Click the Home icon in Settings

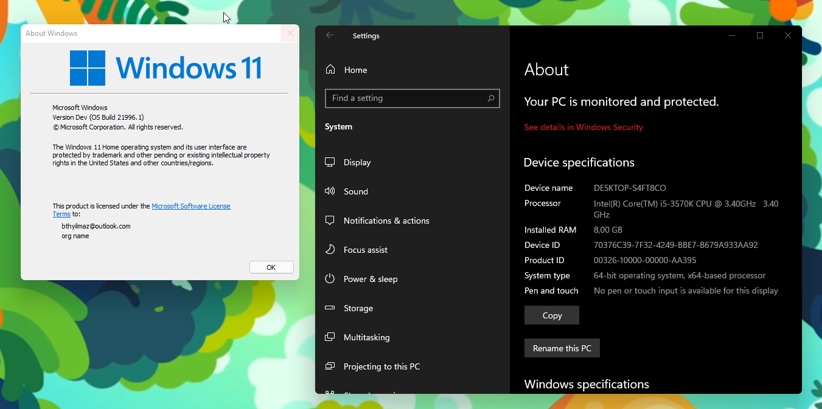click(330, 69)
